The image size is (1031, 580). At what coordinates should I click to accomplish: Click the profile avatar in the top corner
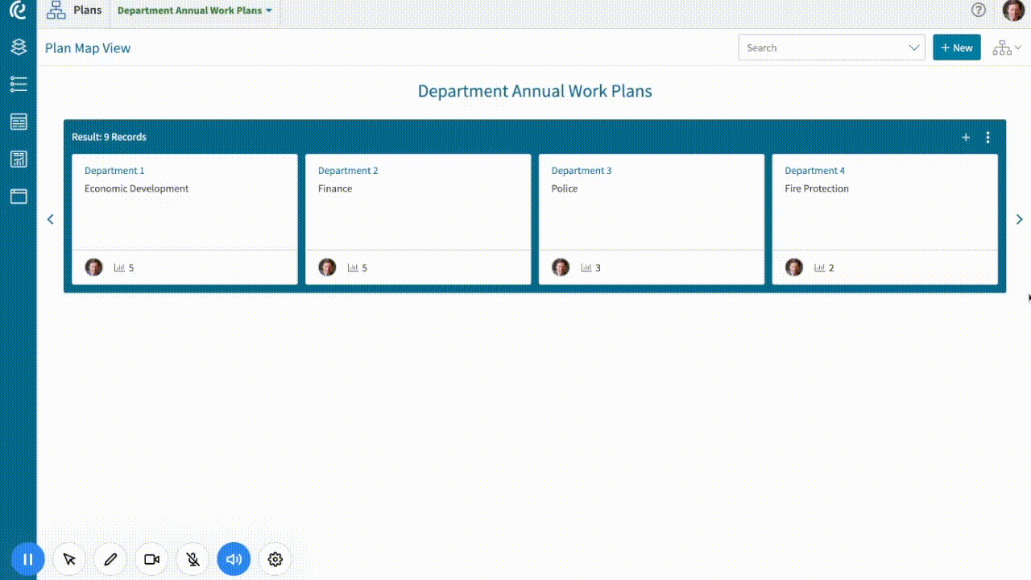tap(1013, 10)
